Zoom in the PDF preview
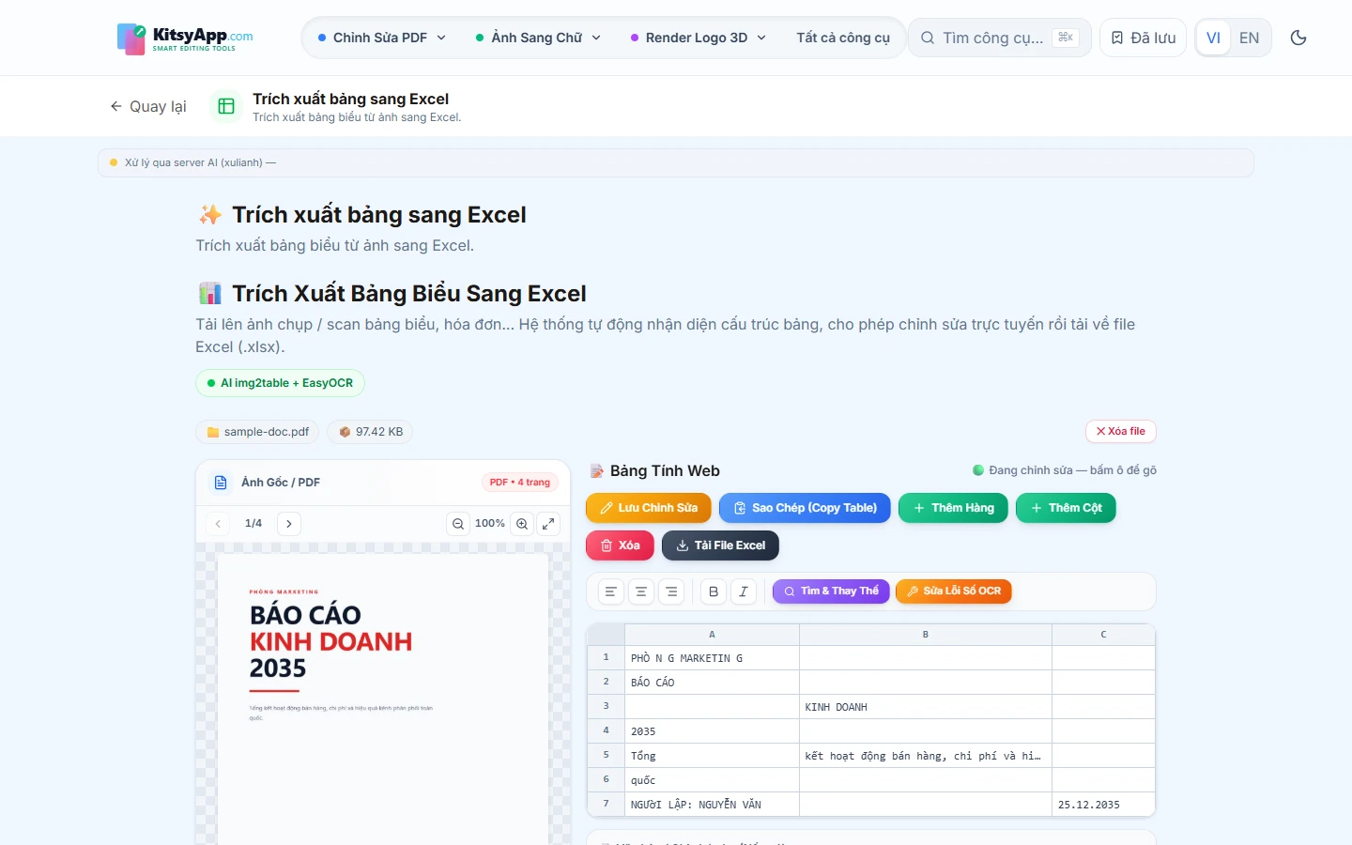This screenshot has height=845, width=1352. click(x=522, y=524)
